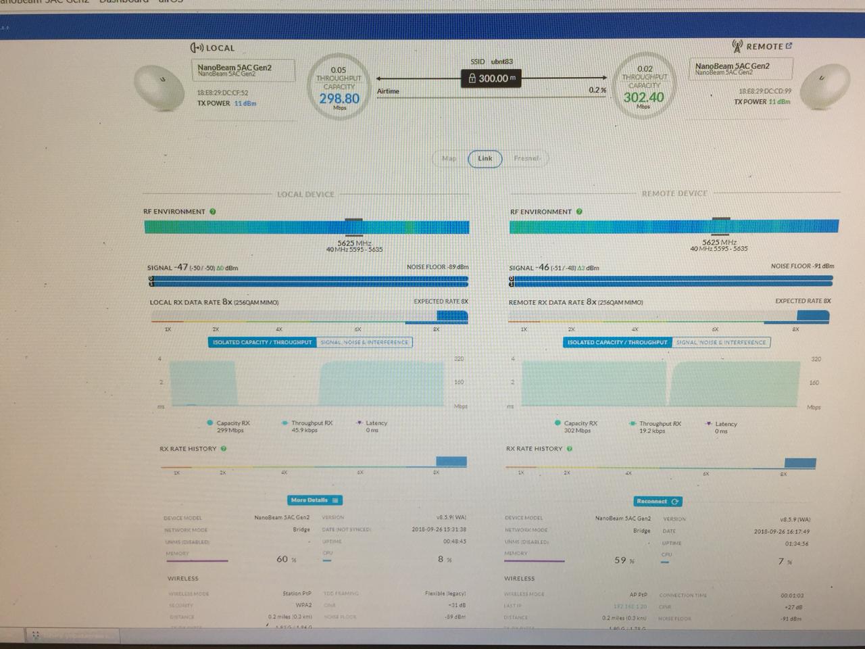865x649 pixels.
Task: Click remote Capacity RX legend marker
Action: click(x=558, y=423)
